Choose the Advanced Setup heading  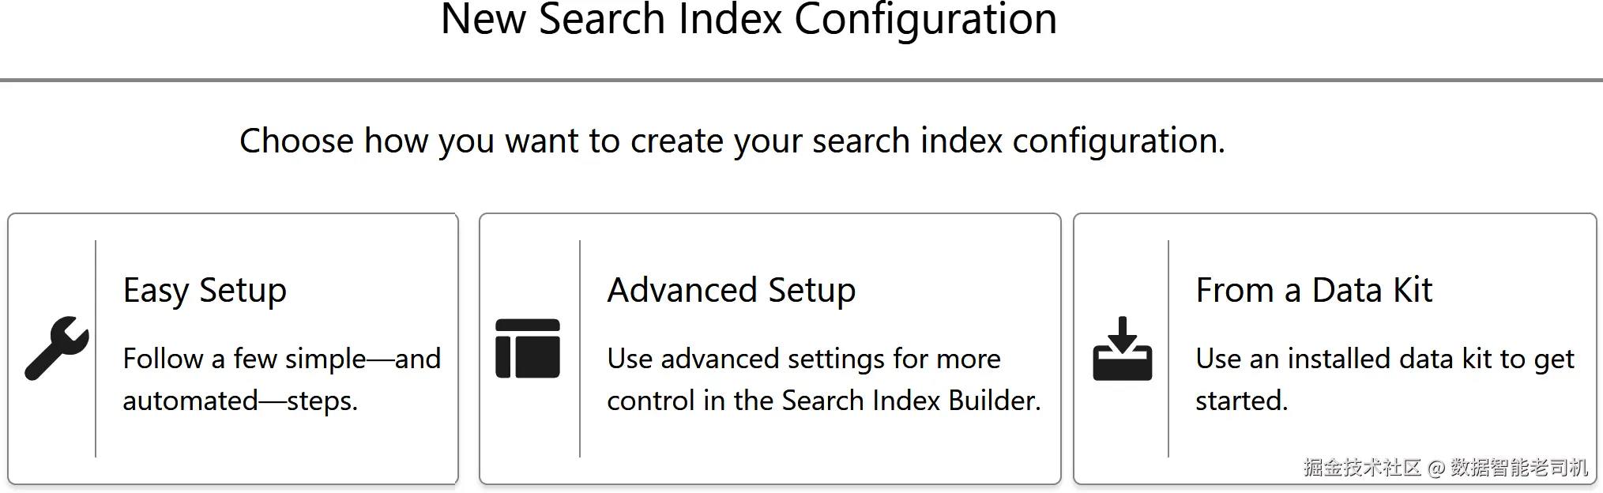pyautogui.click(x=731, y=290)
